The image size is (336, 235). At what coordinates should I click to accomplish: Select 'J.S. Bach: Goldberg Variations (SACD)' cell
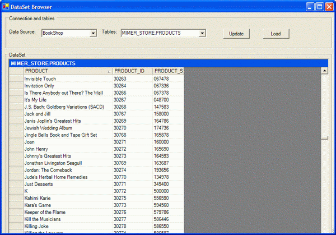point(68,107)
